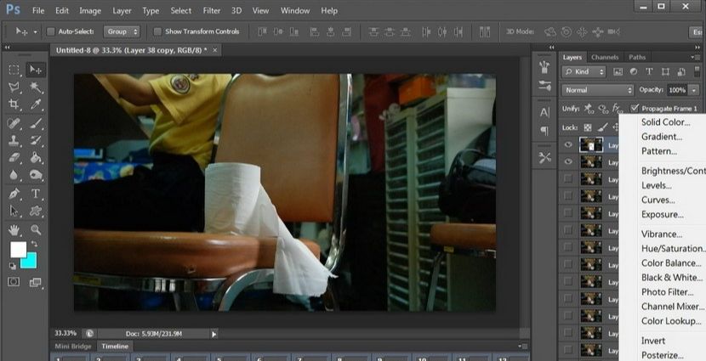Click the white foreground color swatch
706x361 pixels.
click(x=17, y=249)
